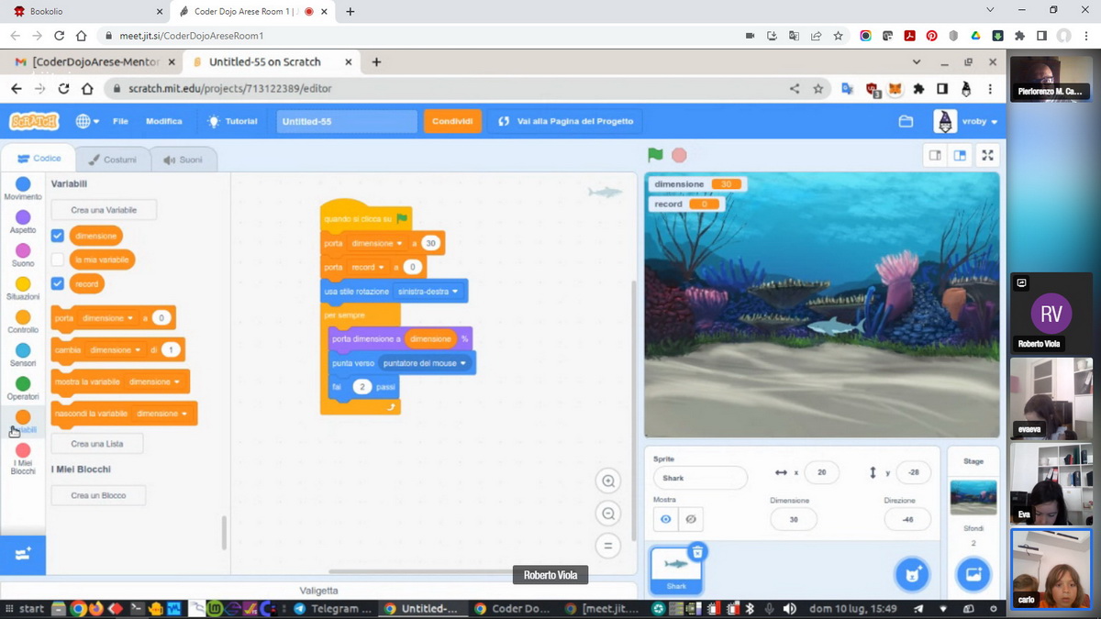Image resolution: width=1101 pixels, height=619 pixels.
Task: Check the la mia variabile checkbox
Action: pos(58,260)
